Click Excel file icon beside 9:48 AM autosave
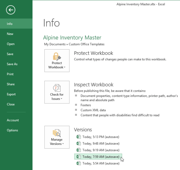Screen dimensions: 180x170 (x=78, y=144)
